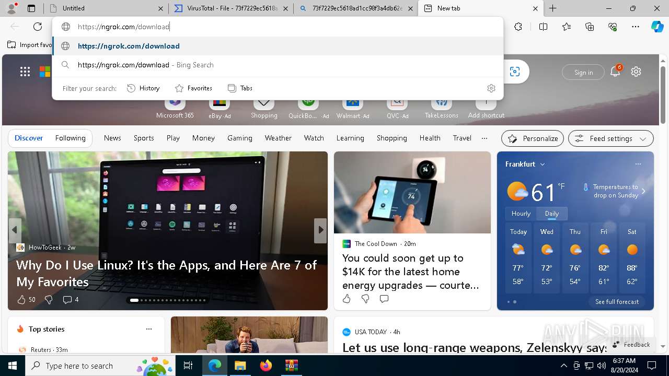Screen dimensions: 669x376
Task: Click the Personalize button
Action: click(x=533, y=138)
